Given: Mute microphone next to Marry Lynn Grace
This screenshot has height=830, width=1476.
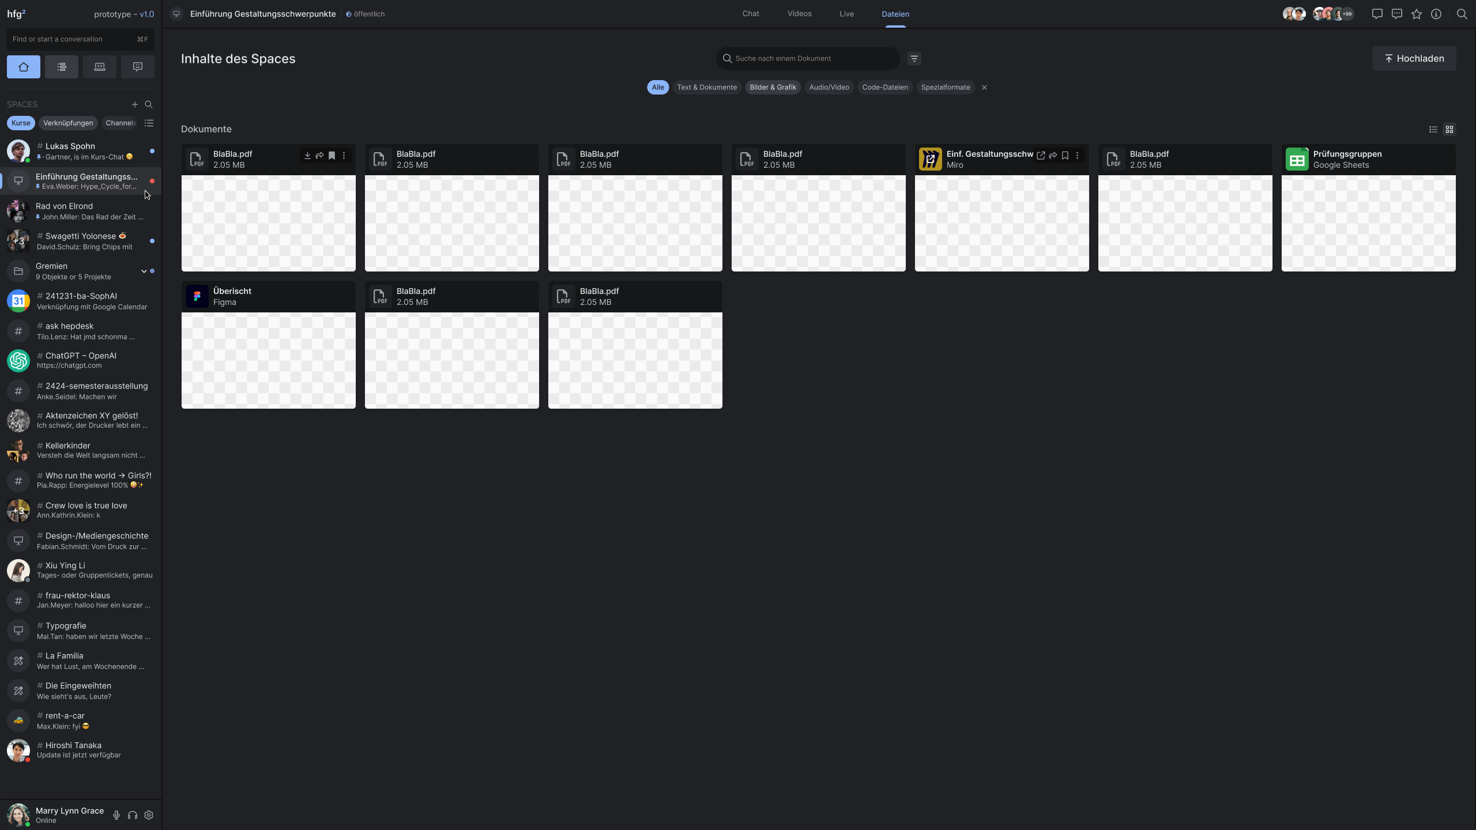Looking at the screenshot, I should (116, 815).
